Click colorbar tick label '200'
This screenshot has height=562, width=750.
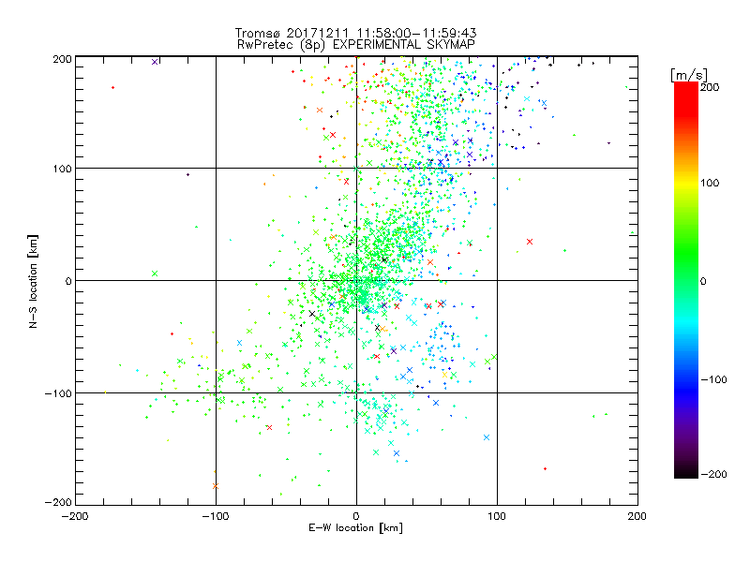[x=710, y=87]
